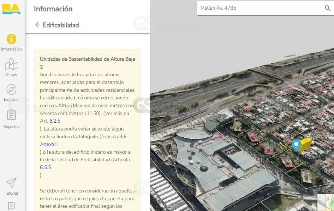Click the search magnifier icon
This screenshot has width=334, height=211.
[328, 8]
